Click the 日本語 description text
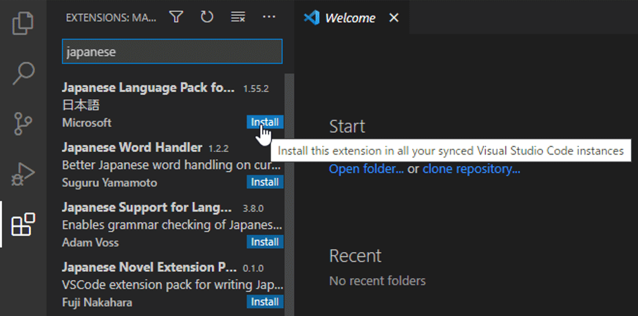This screenshot has height=316, width=638. [81, 106]
